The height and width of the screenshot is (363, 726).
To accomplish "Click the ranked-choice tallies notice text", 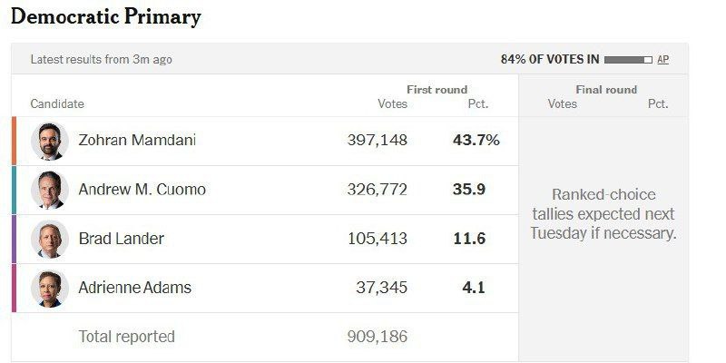I will click(x=603, y=214).
